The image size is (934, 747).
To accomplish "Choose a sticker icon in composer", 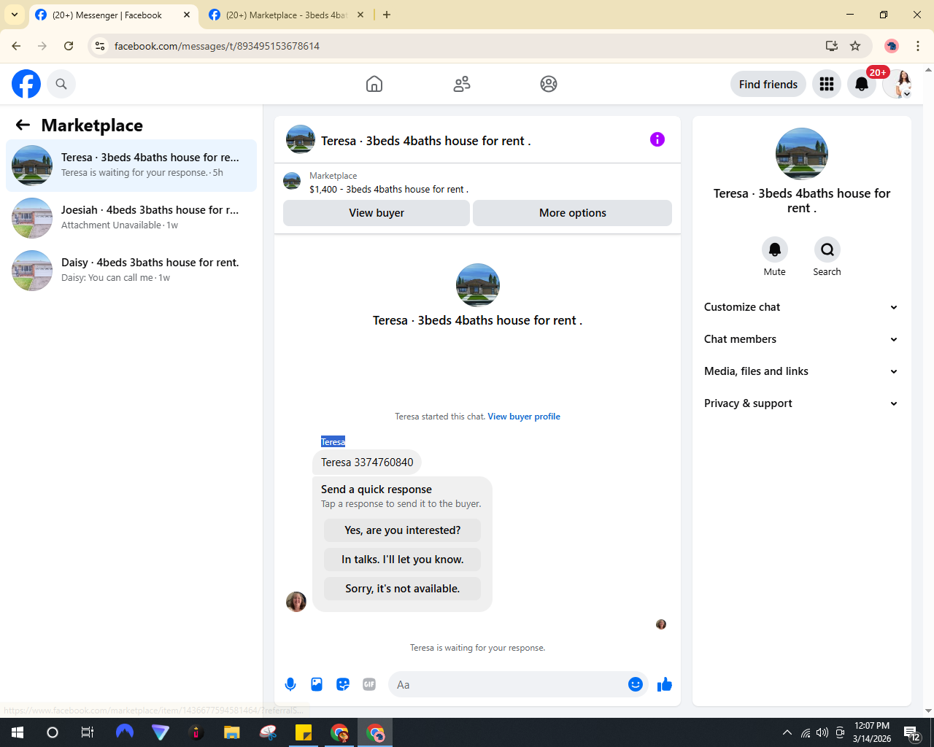I will click(x=343, y=684).
